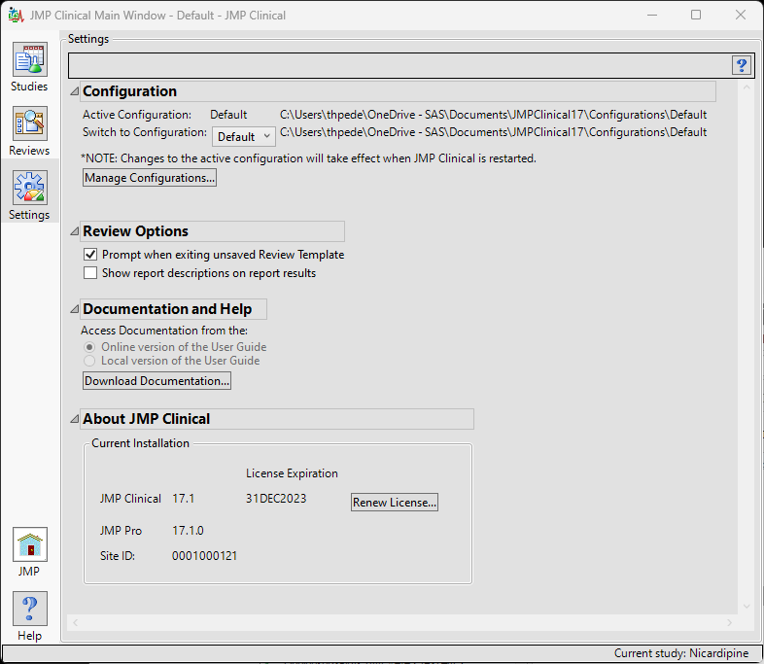Collapse the Documentation and Help triangle
Image resolution: width=764 pixels, height=664 pixels.
(x=75, y=309)
